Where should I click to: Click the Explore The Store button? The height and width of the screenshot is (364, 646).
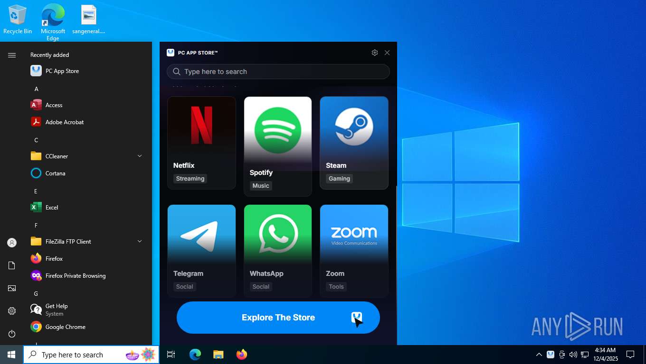coord(278,318)
